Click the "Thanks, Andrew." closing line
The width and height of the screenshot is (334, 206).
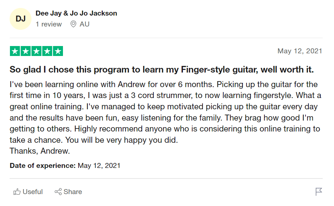click(40, 151)
